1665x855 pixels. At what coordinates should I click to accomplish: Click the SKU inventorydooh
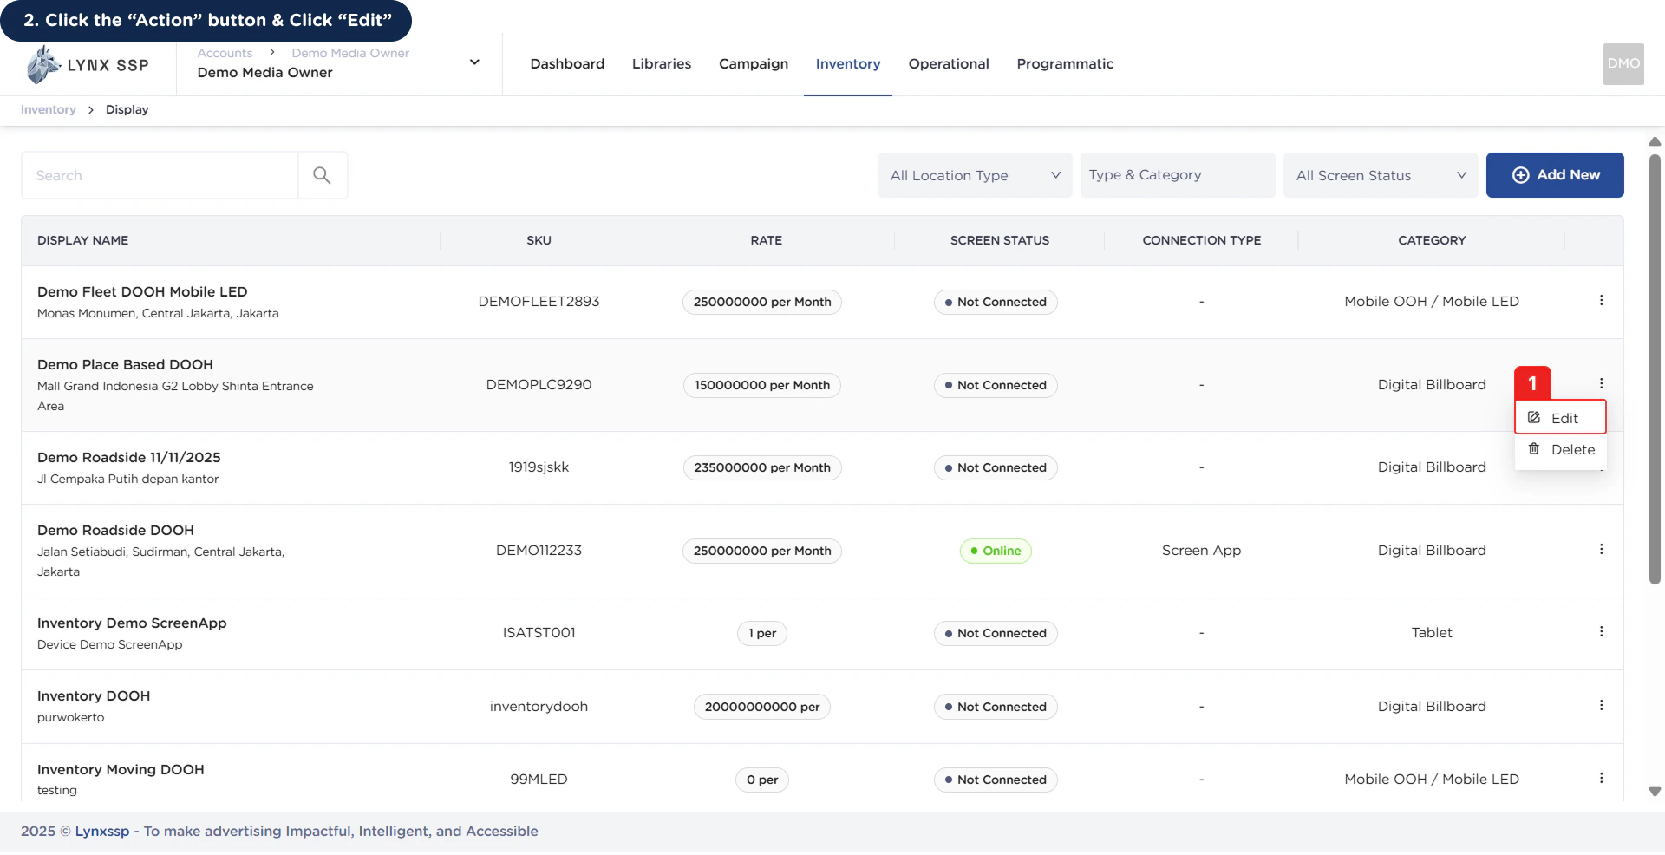(x=539, y=706)
